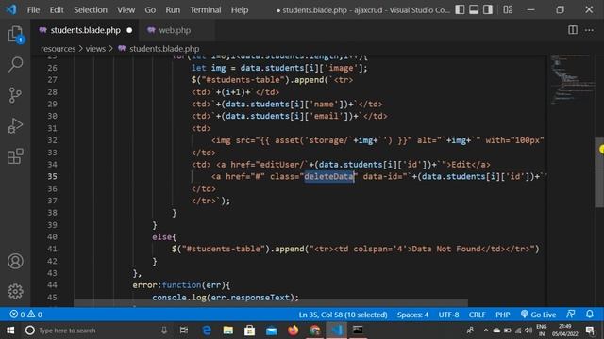This screenshot has width=604, height=339.
Task: Open the View menu
Action: 126,10
